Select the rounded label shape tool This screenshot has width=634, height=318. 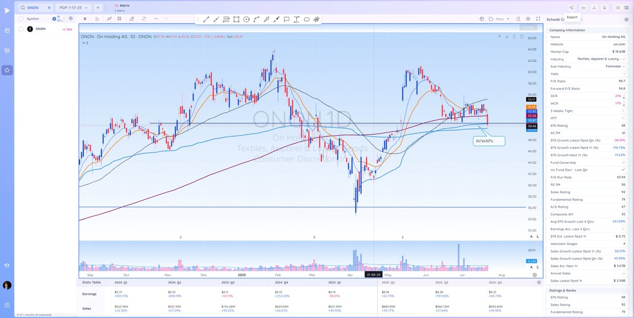[x=306, y=19]
